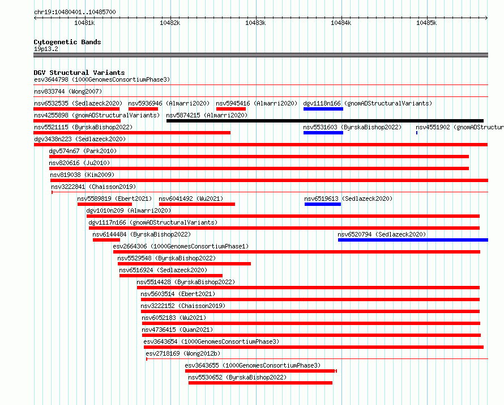
Task: Click nsv6041492 (Wu2021) label
Action: (x=191, y=199)
